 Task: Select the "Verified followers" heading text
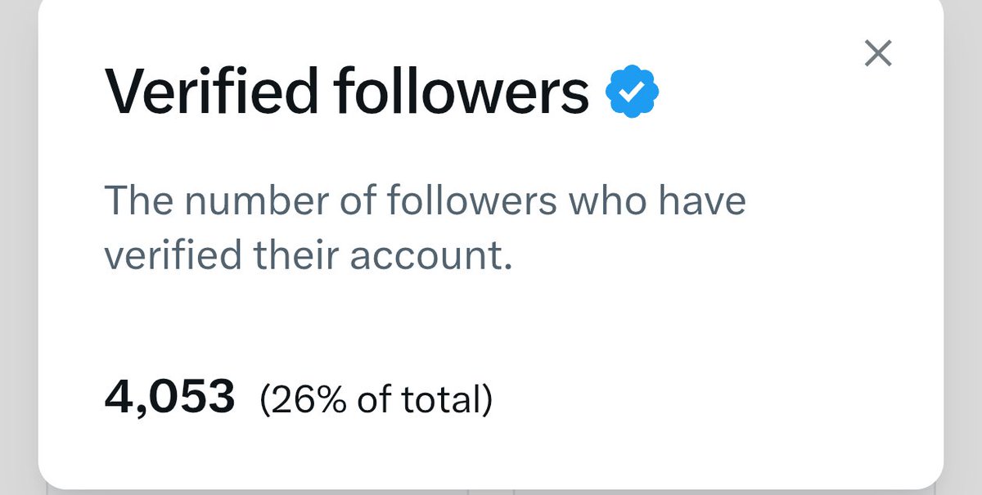347,90
